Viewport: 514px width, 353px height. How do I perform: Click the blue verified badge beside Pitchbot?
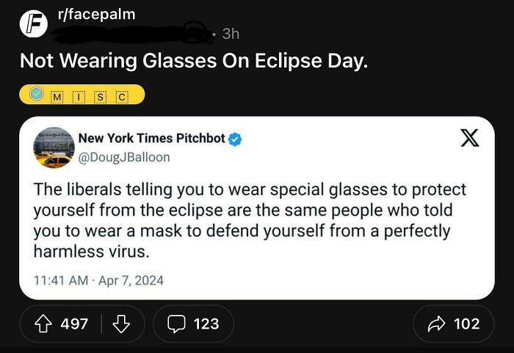click(236, 139)
